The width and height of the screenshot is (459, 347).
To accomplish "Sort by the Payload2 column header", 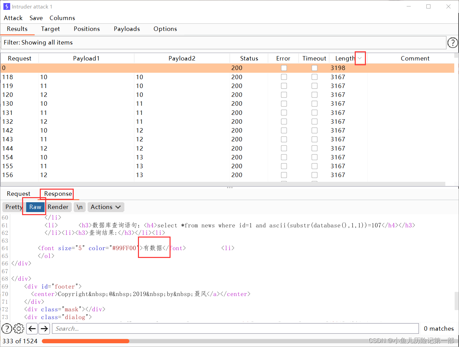I will pos(182,58).
